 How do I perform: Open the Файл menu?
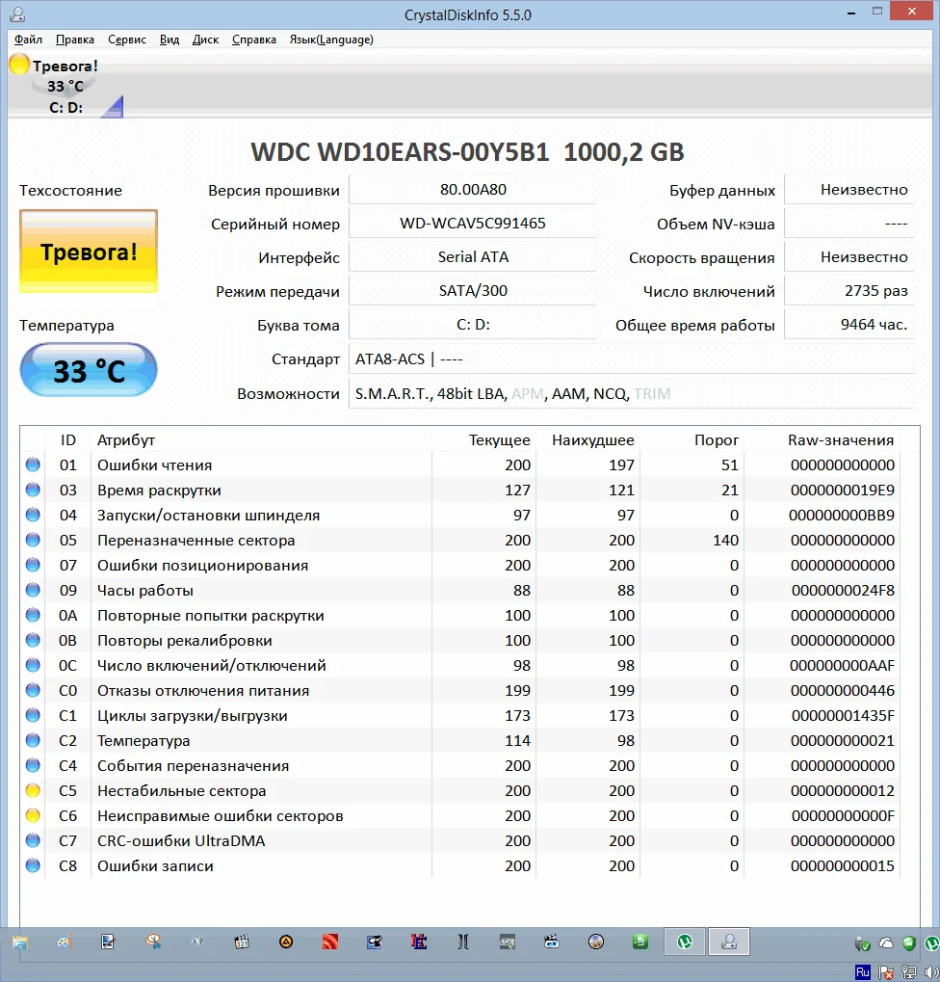click(x=28, y=40)
